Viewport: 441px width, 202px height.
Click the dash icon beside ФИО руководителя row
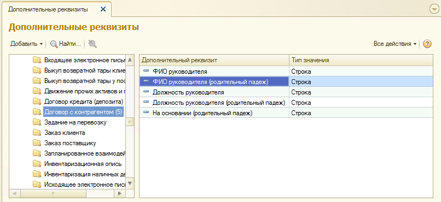[146, 70]
